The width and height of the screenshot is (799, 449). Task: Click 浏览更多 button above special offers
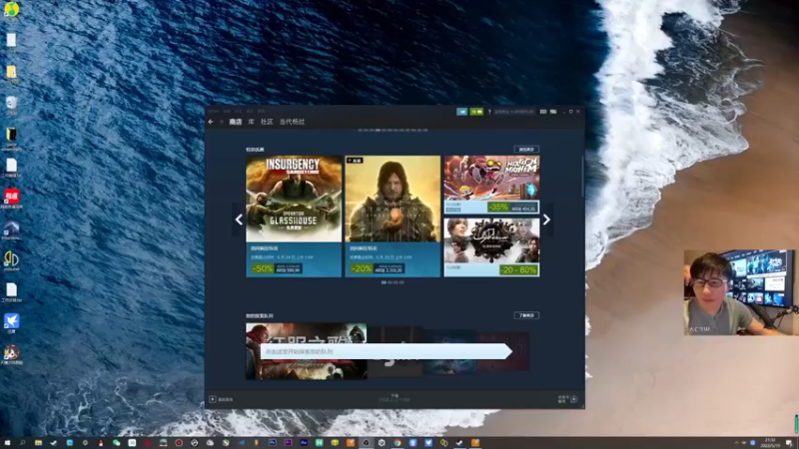526,149
